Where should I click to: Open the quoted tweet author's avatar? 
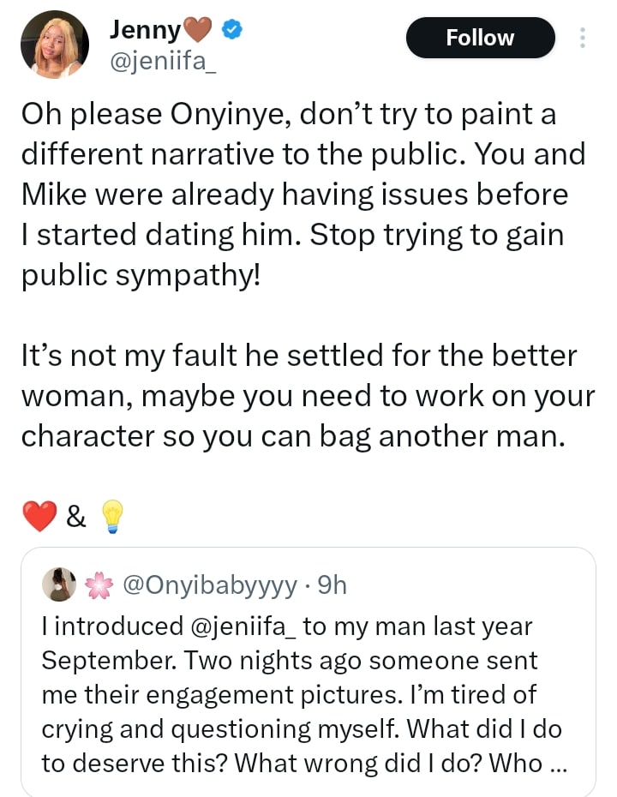pyautogui.click(x=58, y=585)
